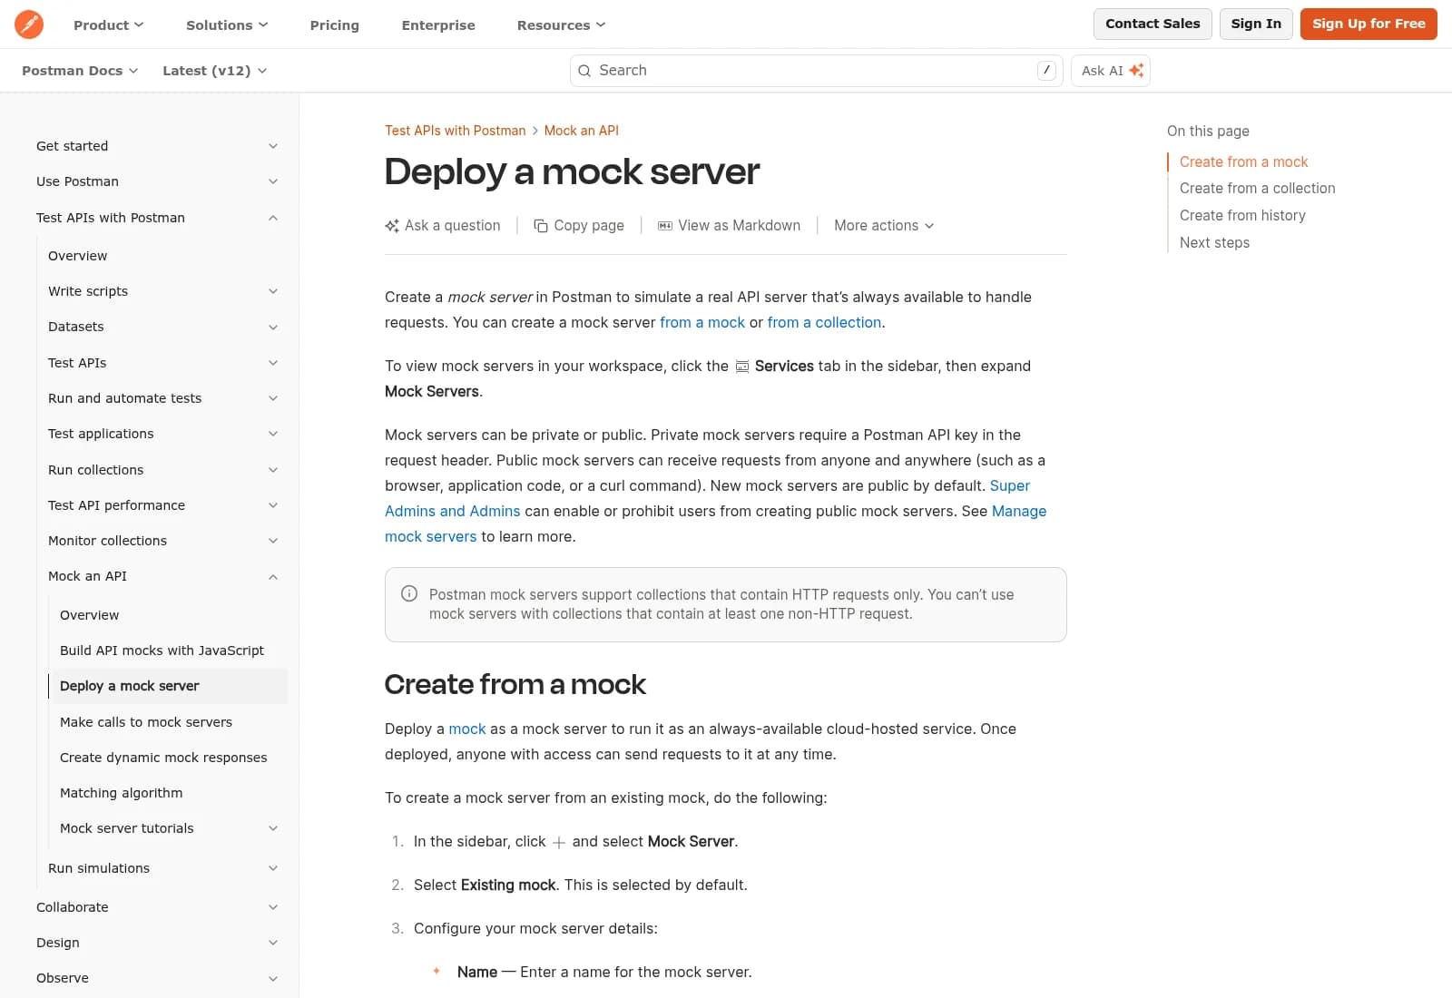This screenshot has height=998, width=1452.
Task: Click the info icon in the note box
Action: pos(409,593)
